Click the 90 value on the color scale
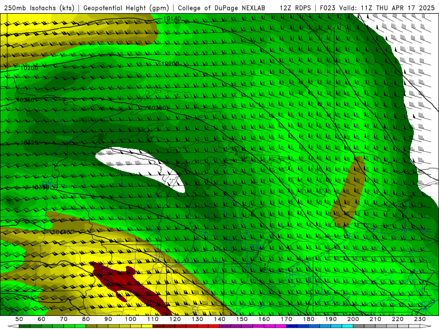Screen dimensions: 439x329 coord(108,319)
